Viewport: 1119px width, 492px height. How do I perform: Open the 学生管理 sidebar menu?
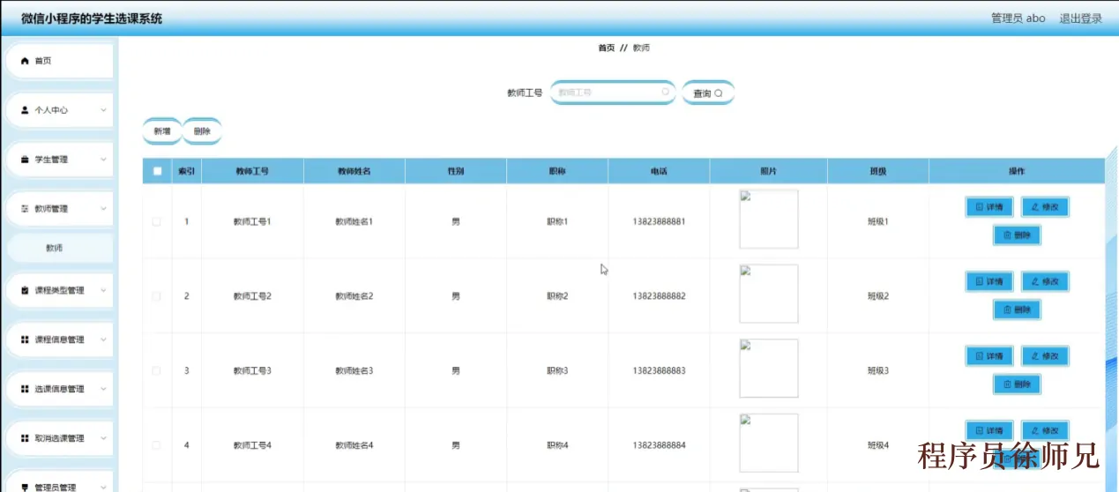click(x=59, y=160)
